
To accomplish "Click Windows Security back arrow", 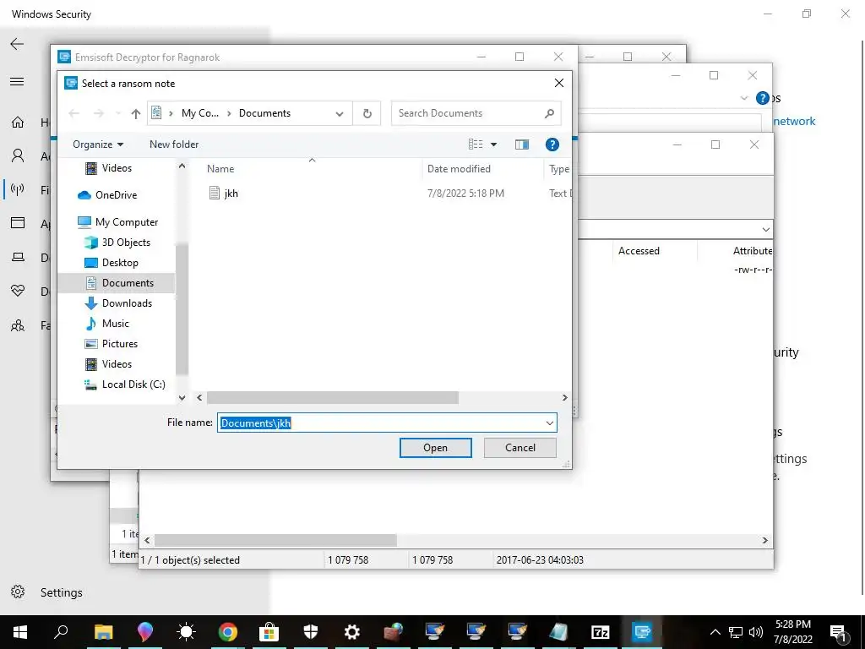I will click(17, 44).
